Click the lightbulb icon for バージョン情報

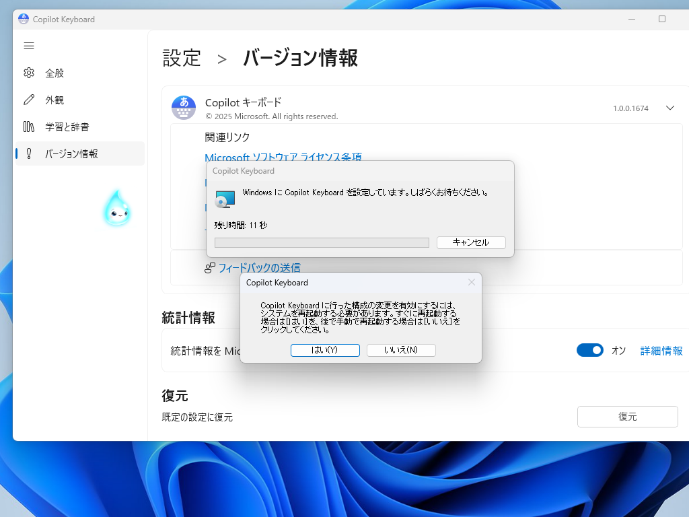[x=29, y=153]
